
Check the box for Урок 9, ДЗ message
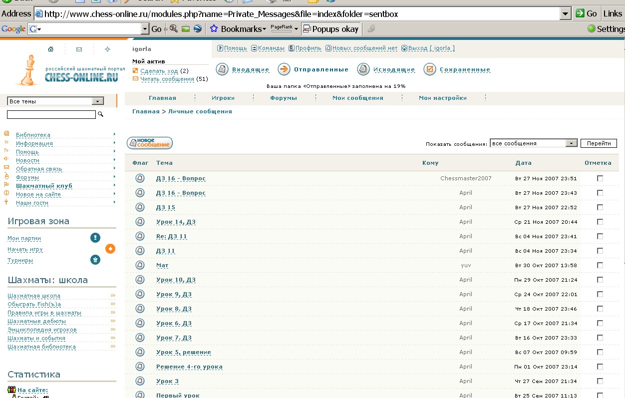click(x=600, y=294)
